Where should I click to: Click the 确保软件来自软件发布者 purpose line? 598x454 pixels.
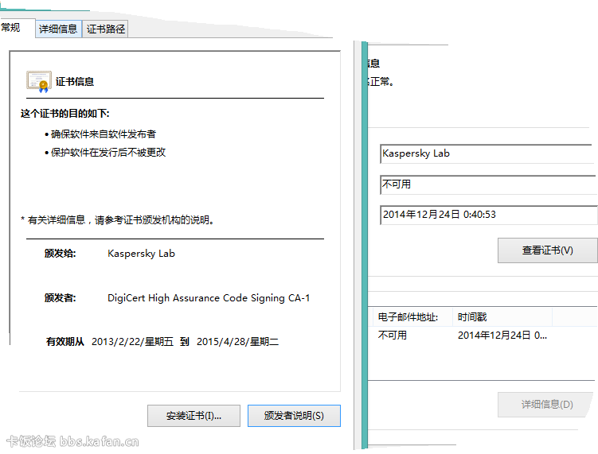pyautogui.click(x=103, y=134)
